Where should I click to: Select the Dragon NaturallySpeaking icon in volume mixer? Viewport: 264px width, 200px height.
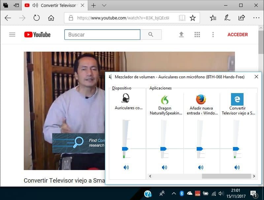[164, 99]
